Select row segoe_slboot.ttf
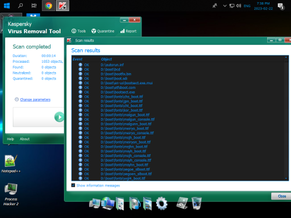 178,169
